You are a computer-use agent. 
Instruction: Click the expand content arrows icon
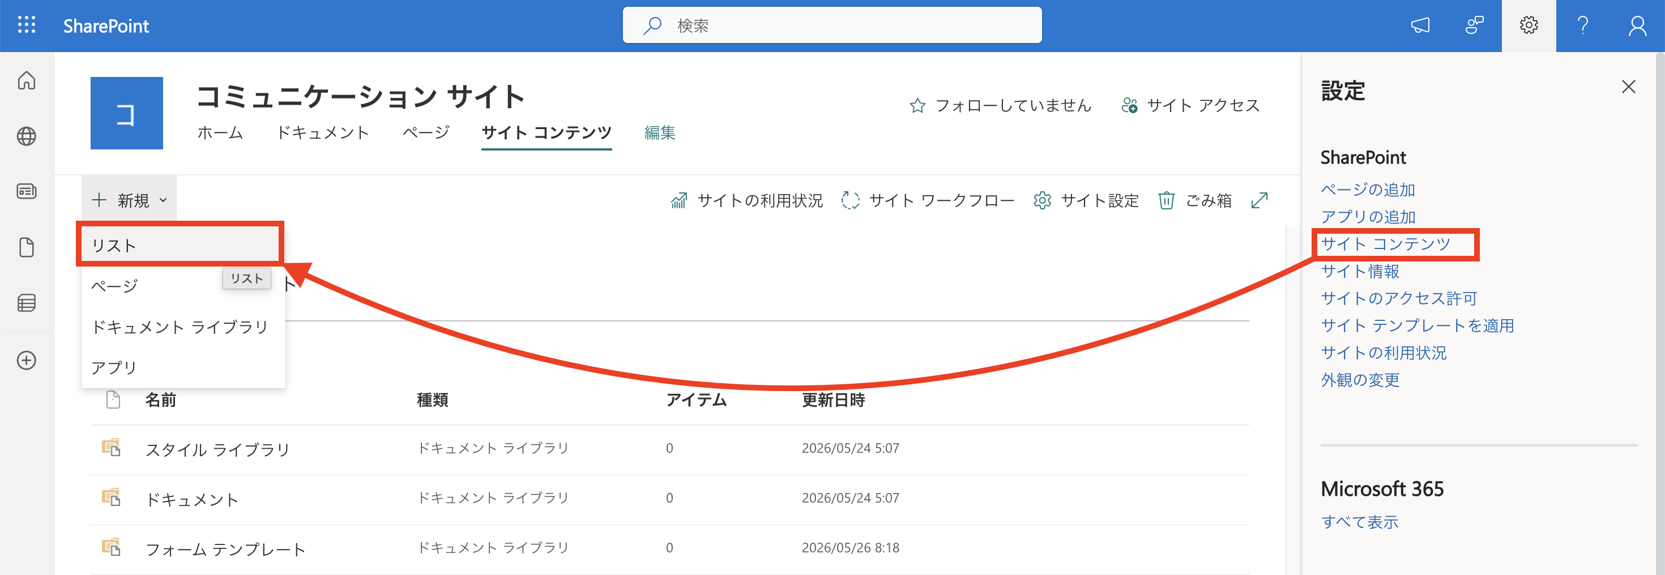click(x=1260, y=200)
